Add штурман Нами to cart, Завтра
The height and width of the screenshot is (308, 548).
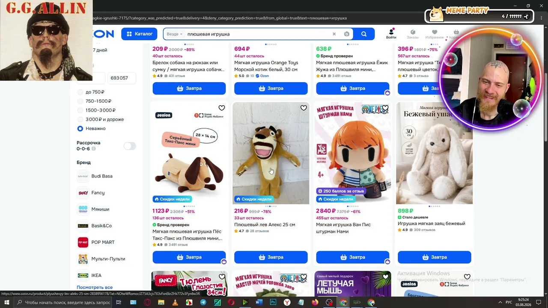tap(353, 257)
